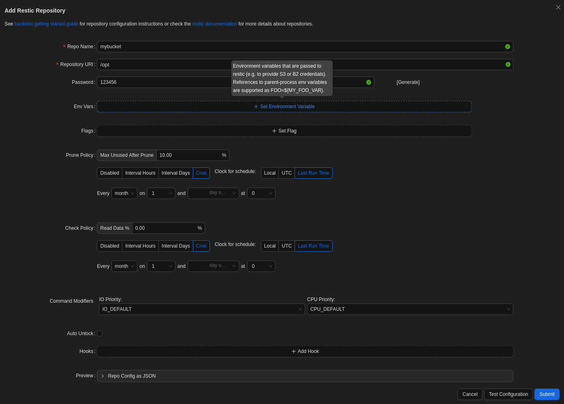Open Check Policy day-of-week dropdown
The width and height of the screenshot is (564, 404).
point(213,266)
